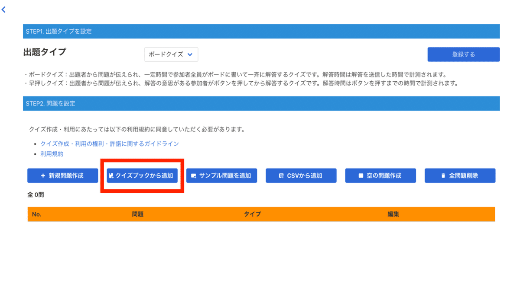Click the blue back chevron at top left

4,10
